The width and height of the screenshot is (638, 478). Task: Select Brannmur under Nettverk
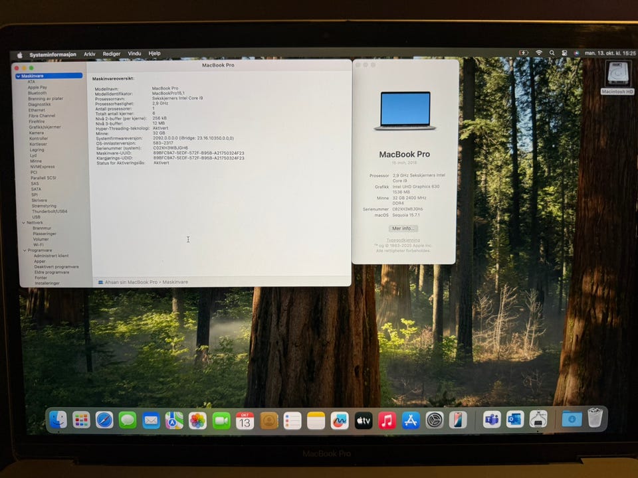41,228
